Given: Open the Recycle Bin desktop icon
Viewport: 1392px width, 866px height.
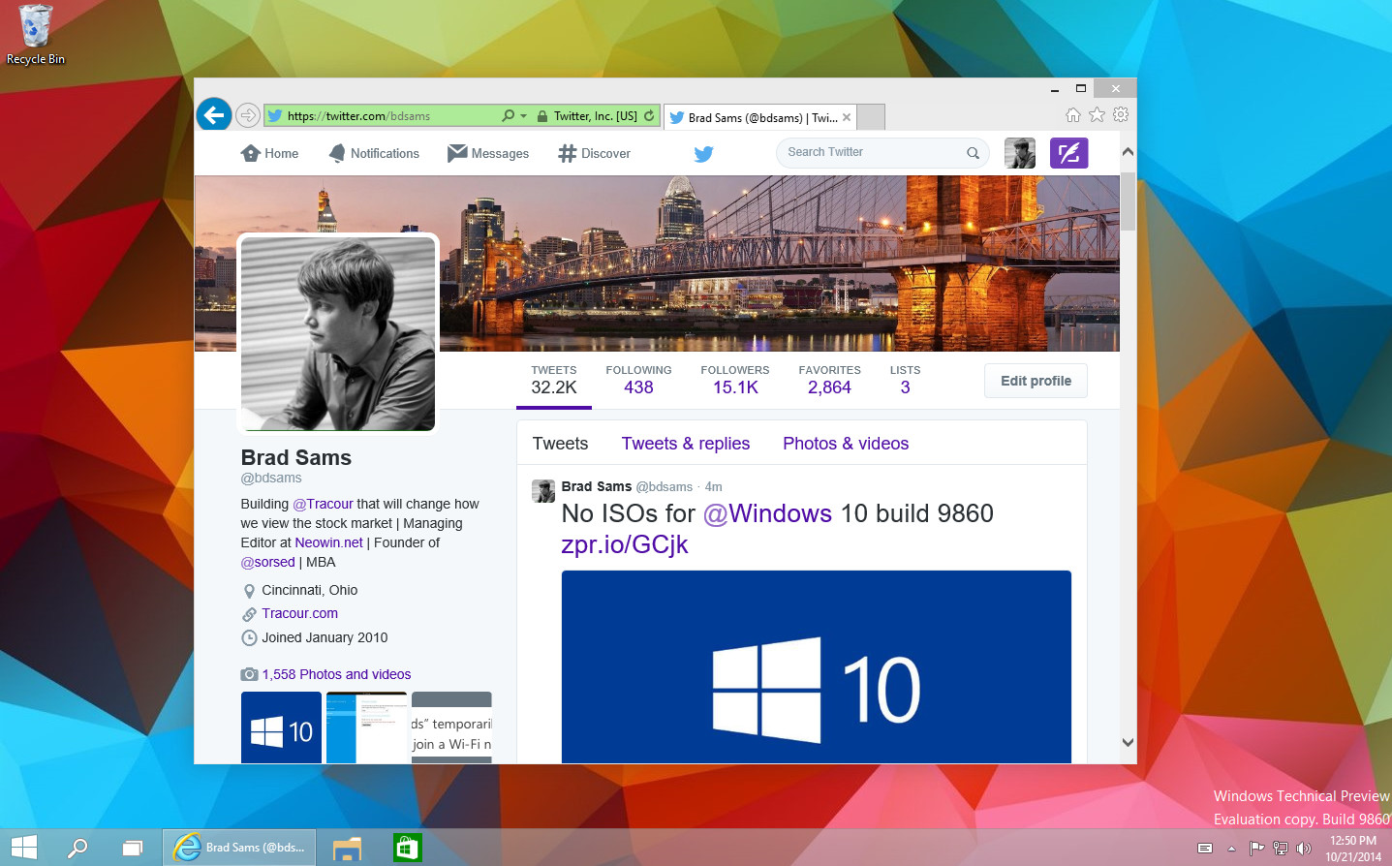Looking at the screenshot, I should (x=36, y=35).
